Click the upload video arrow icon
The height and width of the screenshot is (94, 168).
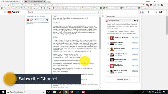coord(149,12)
